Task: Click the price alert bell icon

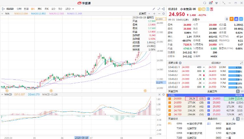Action: [x=227, y=19]
